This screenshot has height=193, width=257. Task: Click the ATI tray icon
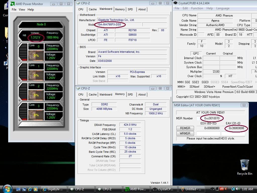click(222, 189)
